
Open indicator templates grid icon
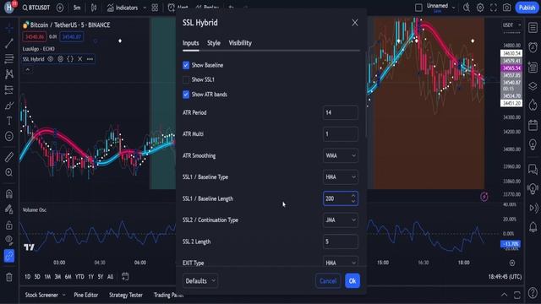(155, 8)
